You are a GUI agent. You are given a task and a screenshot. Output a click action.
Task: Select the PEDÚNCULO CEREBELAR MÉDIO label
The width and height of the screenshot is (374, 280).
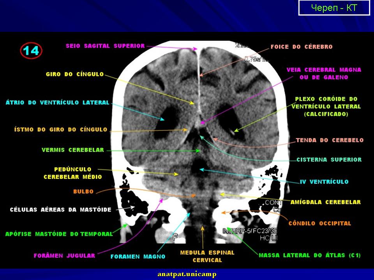coord(73,173)
